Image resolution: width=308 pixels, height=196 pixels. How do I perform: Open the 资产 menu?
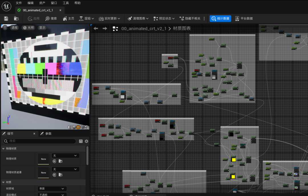(42, 3)
